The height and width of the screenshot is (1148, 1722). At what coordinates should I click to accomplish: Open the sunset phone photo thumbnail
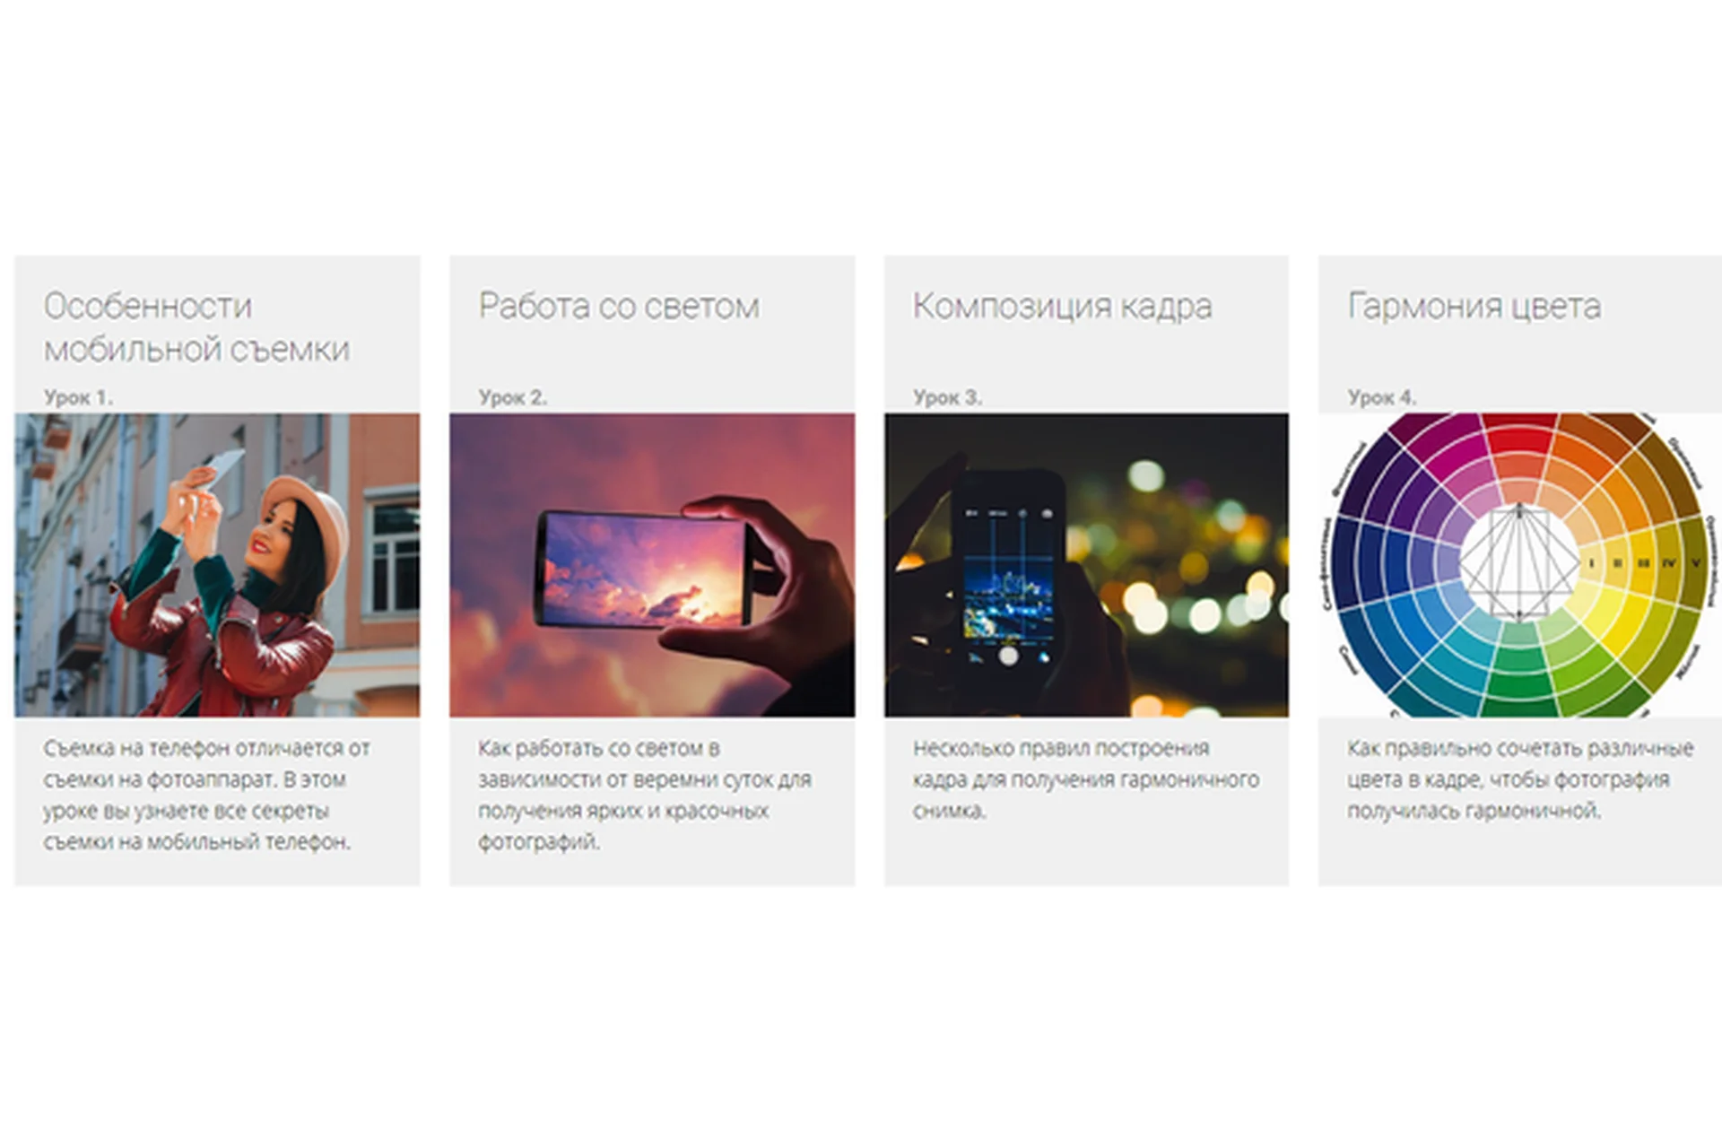coord(652,564)
